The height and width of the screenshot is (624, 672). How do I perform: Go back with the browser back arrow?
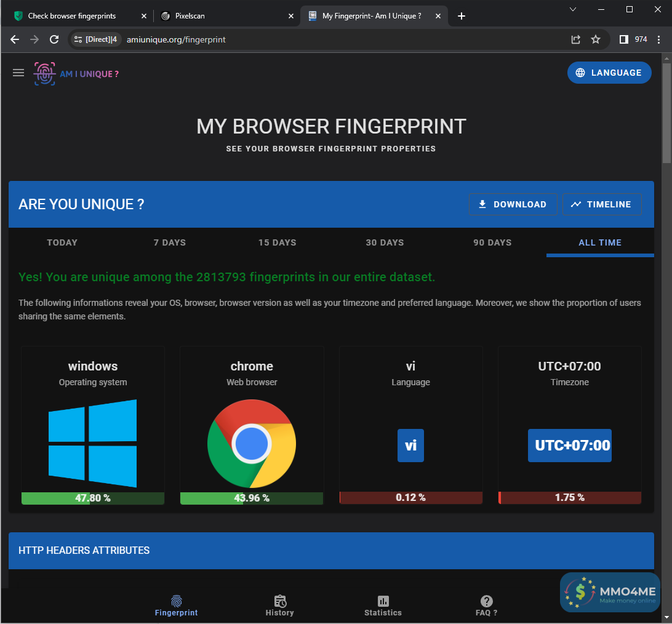tap(15, 39)
